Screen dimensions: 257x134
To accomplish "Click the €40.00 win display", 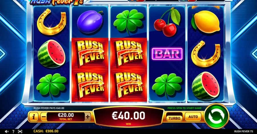I will [128, 117].
